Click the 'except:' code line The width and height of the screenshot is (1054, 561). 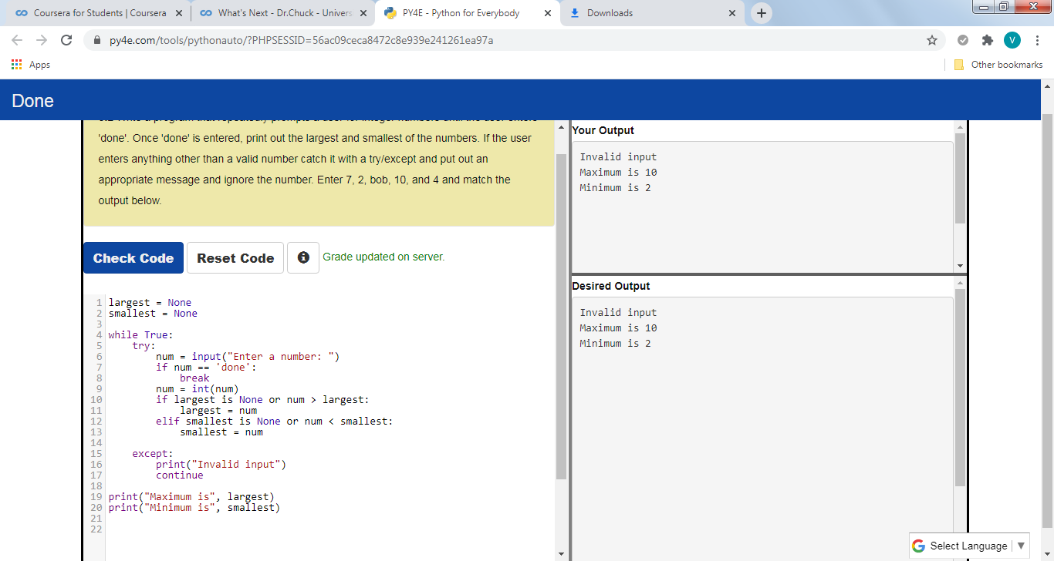pos(153,453)
